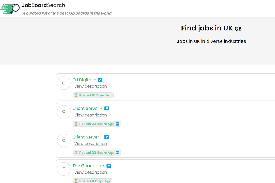Click the Posted 8 Days Ago badge
The height and width of the screenshot is (183, 275).
click(93, 181)
